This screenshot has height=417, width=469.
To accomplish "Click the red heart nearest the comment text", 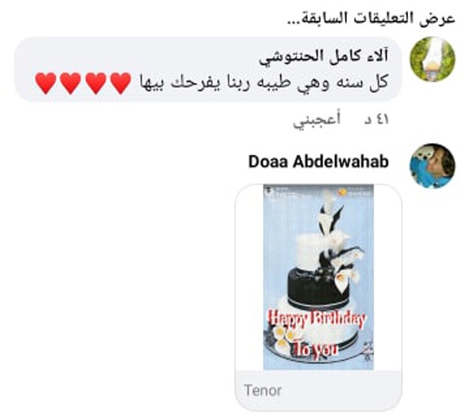I will tap(121, 83).
